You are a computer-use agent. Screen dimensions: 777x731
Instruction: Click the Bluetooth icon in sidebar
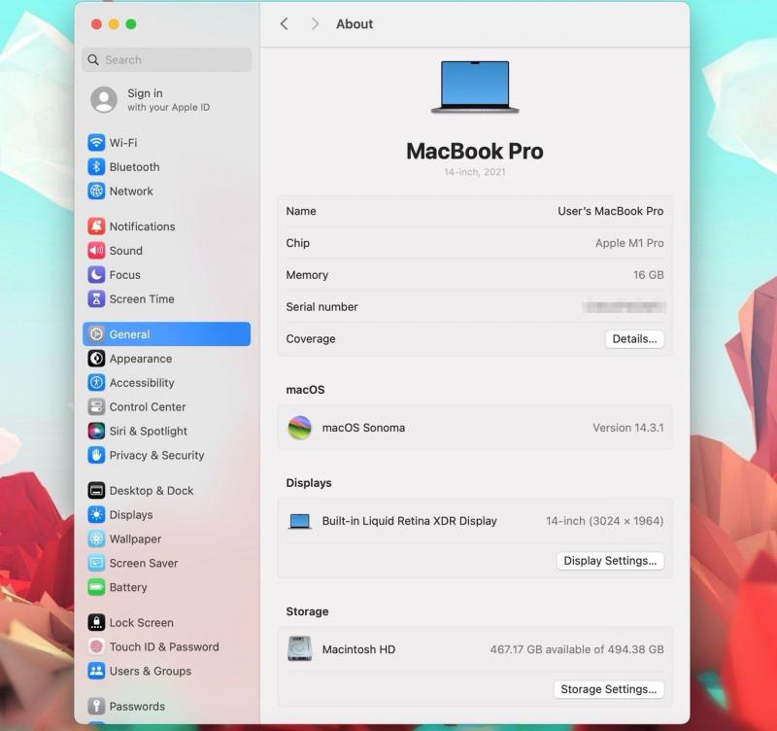click(96, 166)
